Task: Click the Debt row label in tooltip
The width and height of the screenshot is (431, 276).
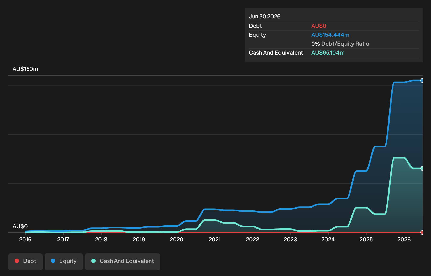Action: 255,26
